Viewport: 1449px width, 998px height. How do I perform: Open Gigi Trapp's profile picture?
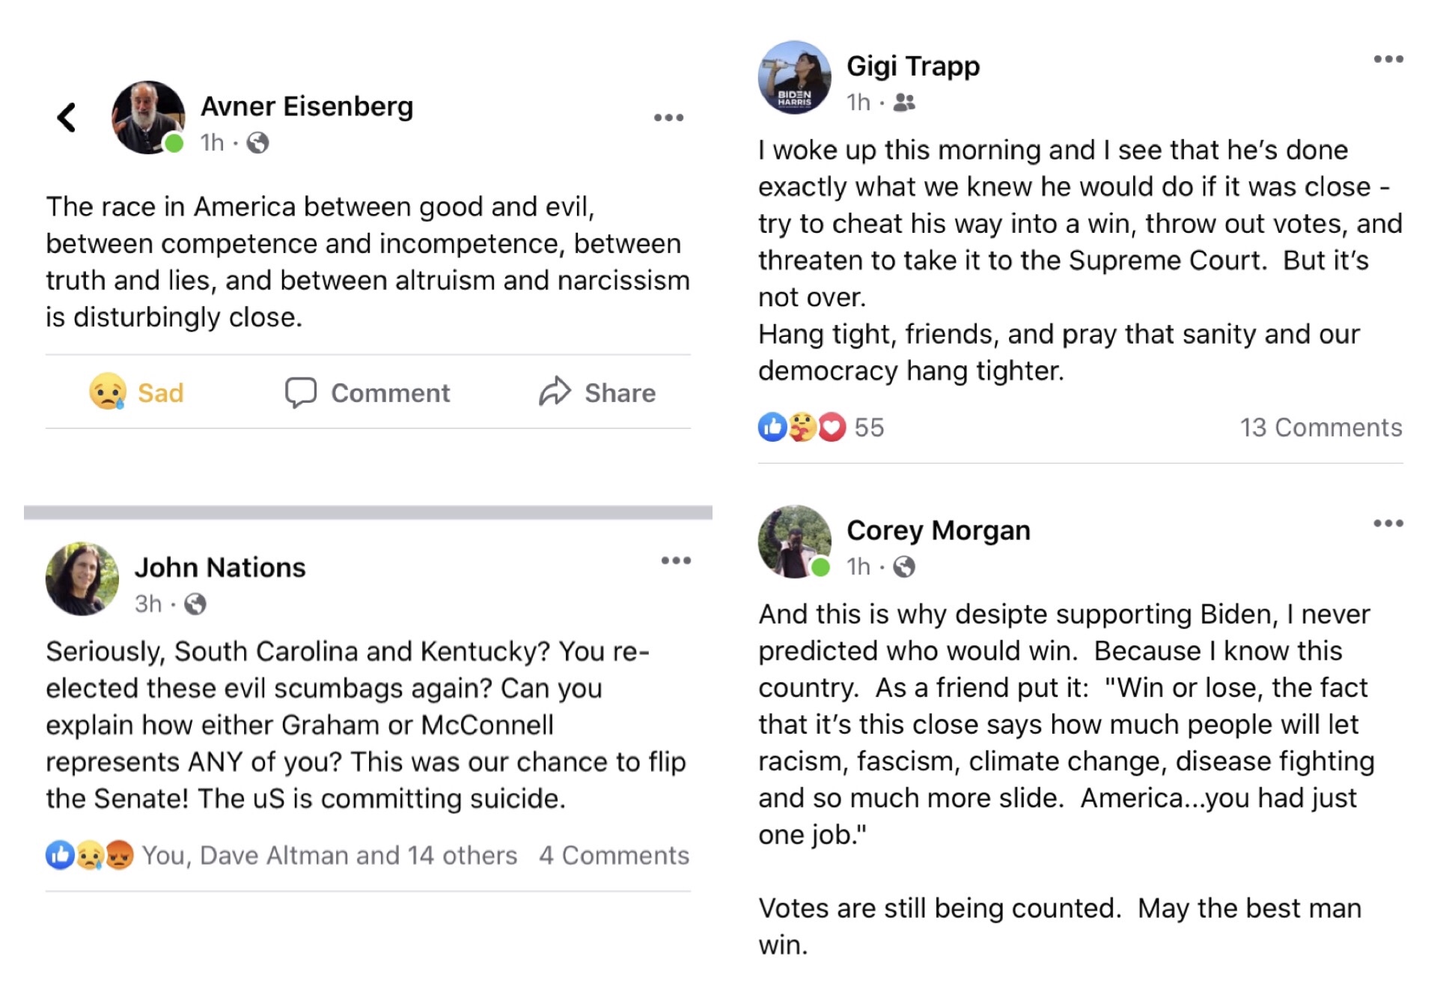coord(794,77)
